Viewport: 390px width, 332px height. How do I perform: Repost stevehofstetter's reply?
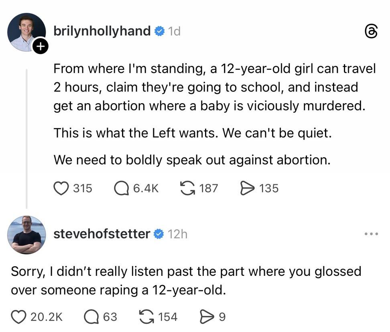click(146, 317)
